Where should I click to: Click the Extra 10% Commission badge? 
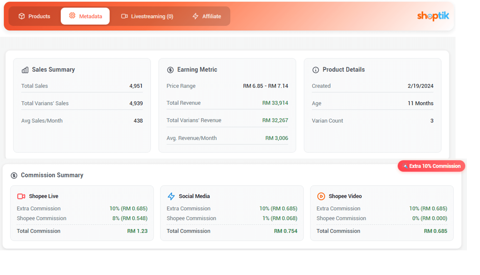[x=431, y=166]
